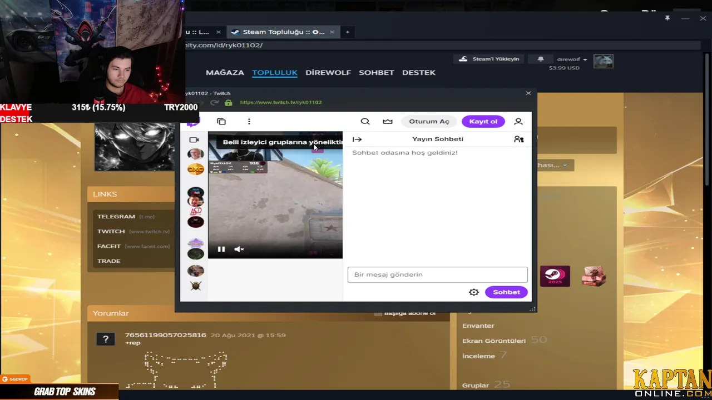Open the chat community users icon
The height and width of the screenshot is (400, 712).
click(519, 139)
